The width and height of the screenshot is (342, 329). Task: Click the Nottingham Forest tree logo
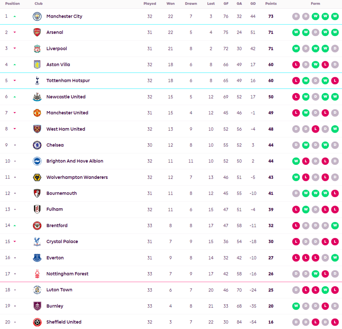tap(37, 274)
